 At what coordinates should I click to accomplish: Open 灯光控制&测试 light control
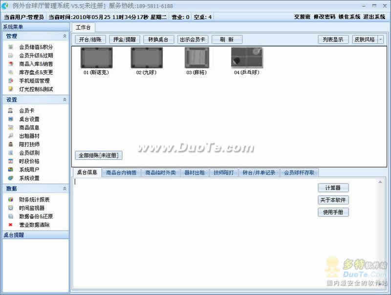click(36, 89)
